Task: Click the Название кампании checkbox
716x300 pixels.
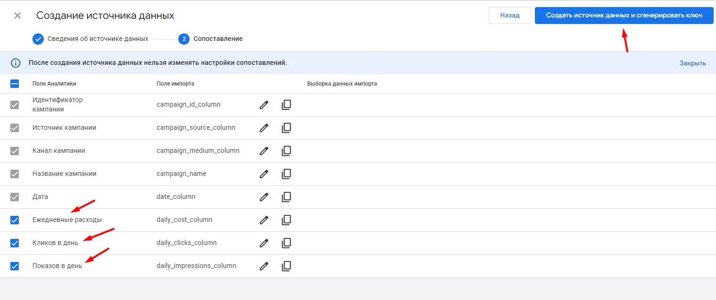Action: point(15,174)
